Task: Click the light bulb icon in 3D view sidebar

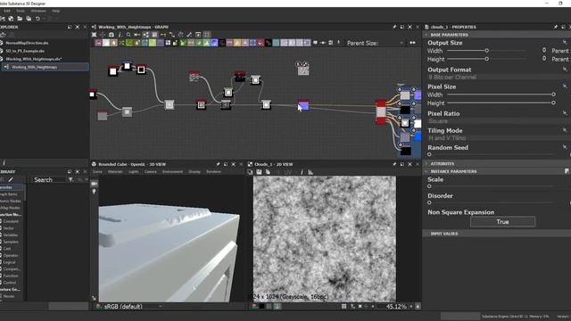Action: (x=94, y=192)
